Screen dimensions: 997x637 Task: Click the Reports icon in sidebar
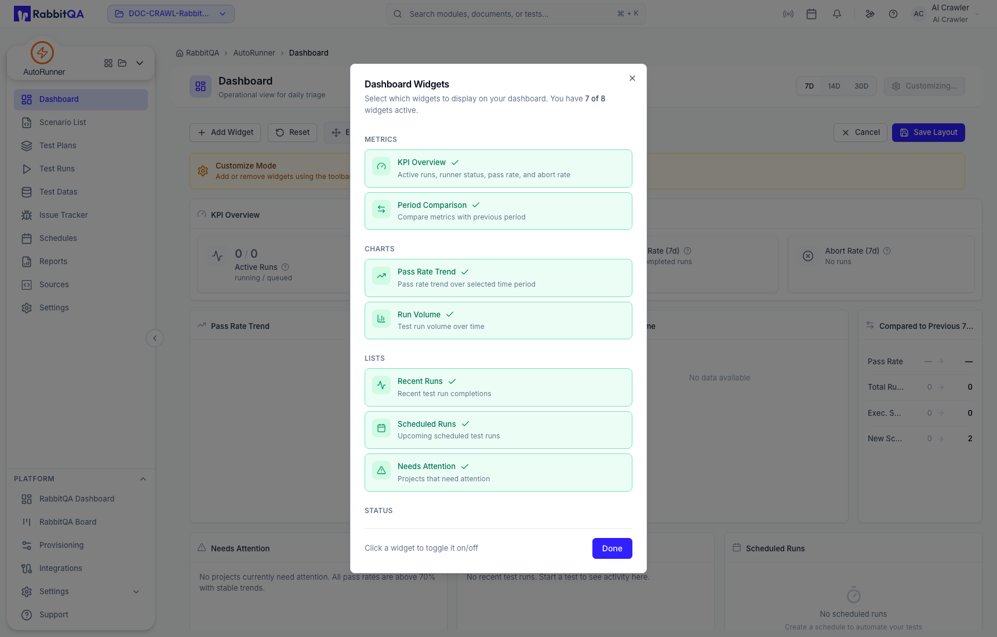tap(27, 262)
